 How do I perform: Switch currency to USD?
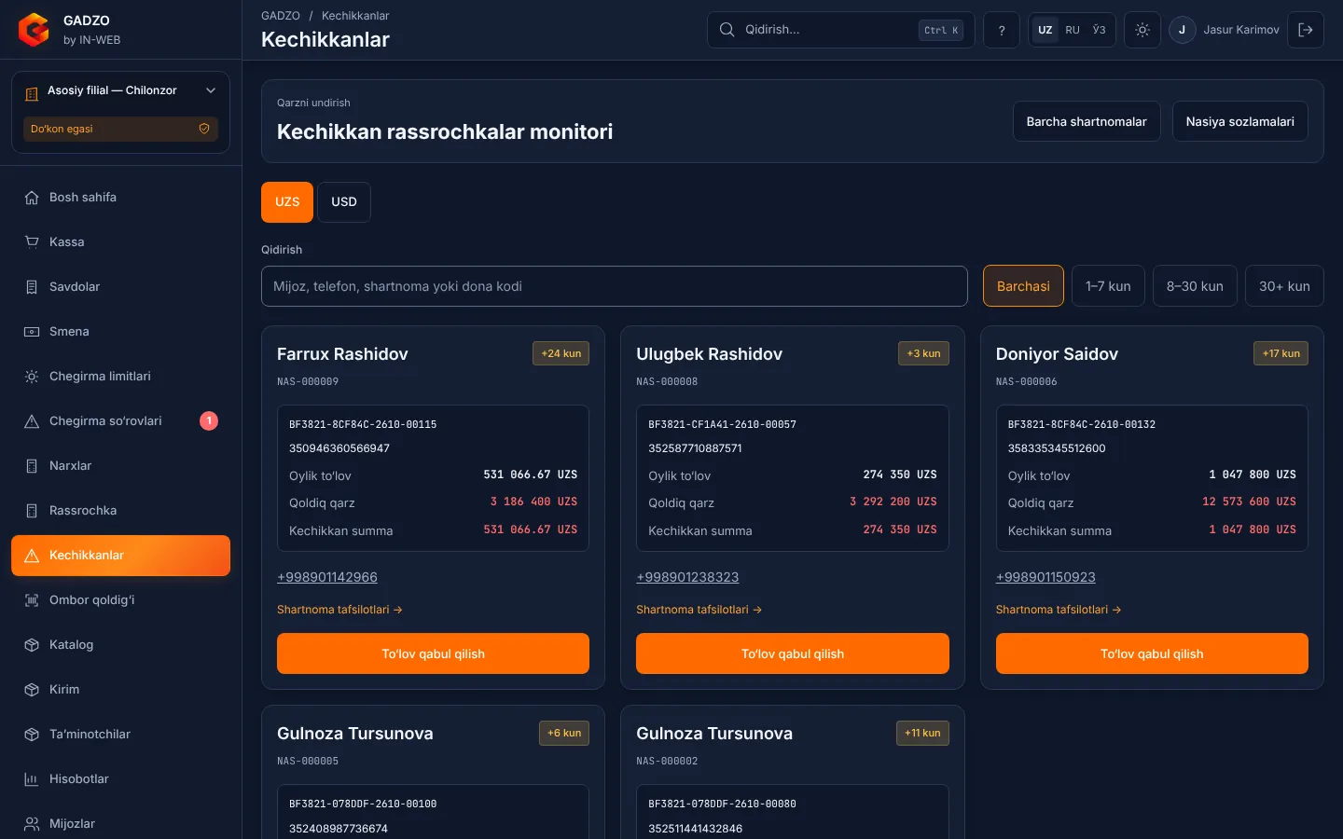344,202
